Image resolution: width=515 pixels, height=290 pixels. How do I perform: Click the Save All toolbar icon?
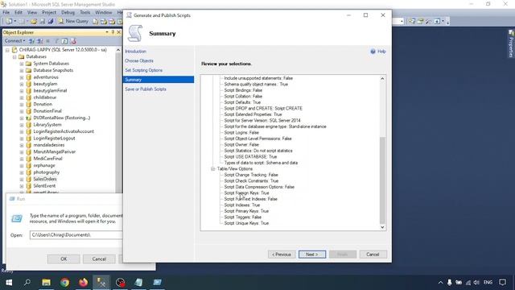[x=51, y=21]
